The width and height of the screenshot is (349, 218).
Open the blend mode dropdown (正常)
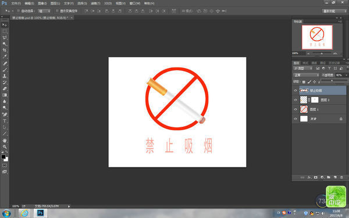[306, 75]
